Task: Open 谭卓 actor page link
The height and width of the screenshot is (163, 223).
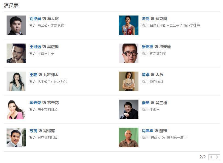Action: click(x=146, y=75)
